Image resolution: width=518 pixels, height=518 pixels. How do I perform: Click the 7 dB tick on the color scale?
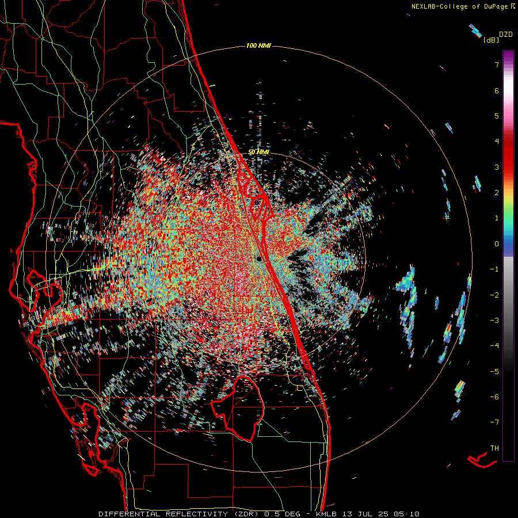pos(497,64)
